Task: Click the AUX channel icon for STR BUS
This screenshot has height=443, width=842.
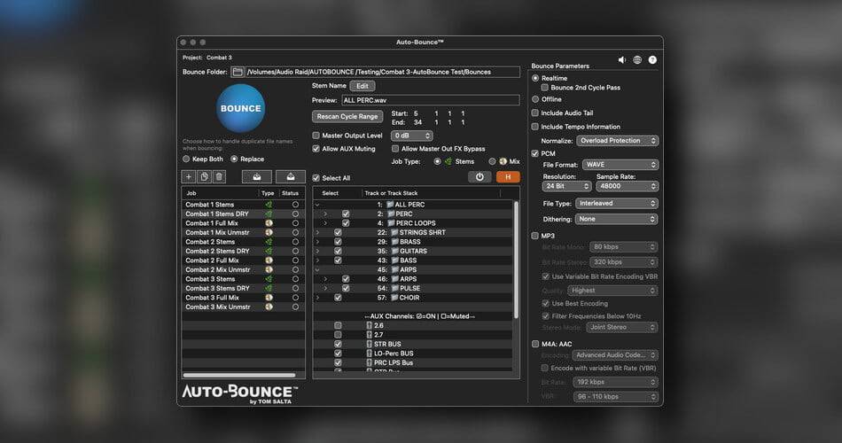Action: point(369,344)
